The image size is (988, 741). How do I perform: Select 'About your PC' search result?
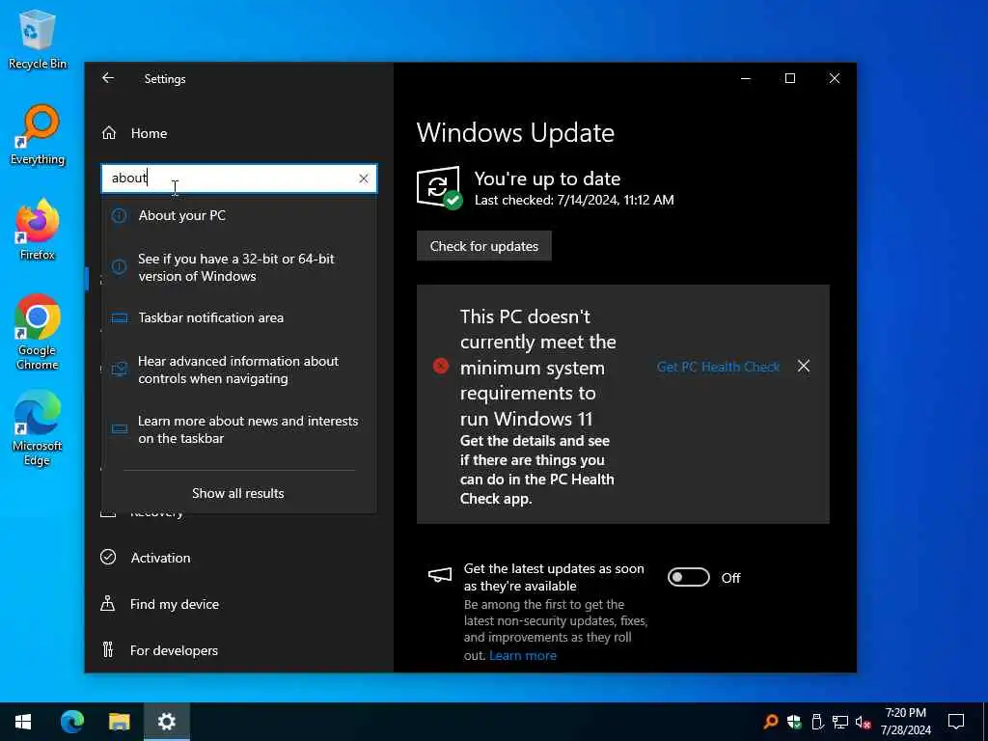tap(239, 215)
